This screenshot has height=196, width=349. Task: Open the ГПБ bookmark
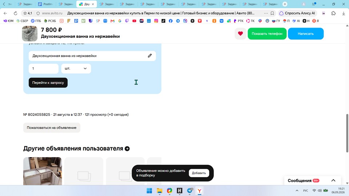pyautogui.click(x=36, y=21)
